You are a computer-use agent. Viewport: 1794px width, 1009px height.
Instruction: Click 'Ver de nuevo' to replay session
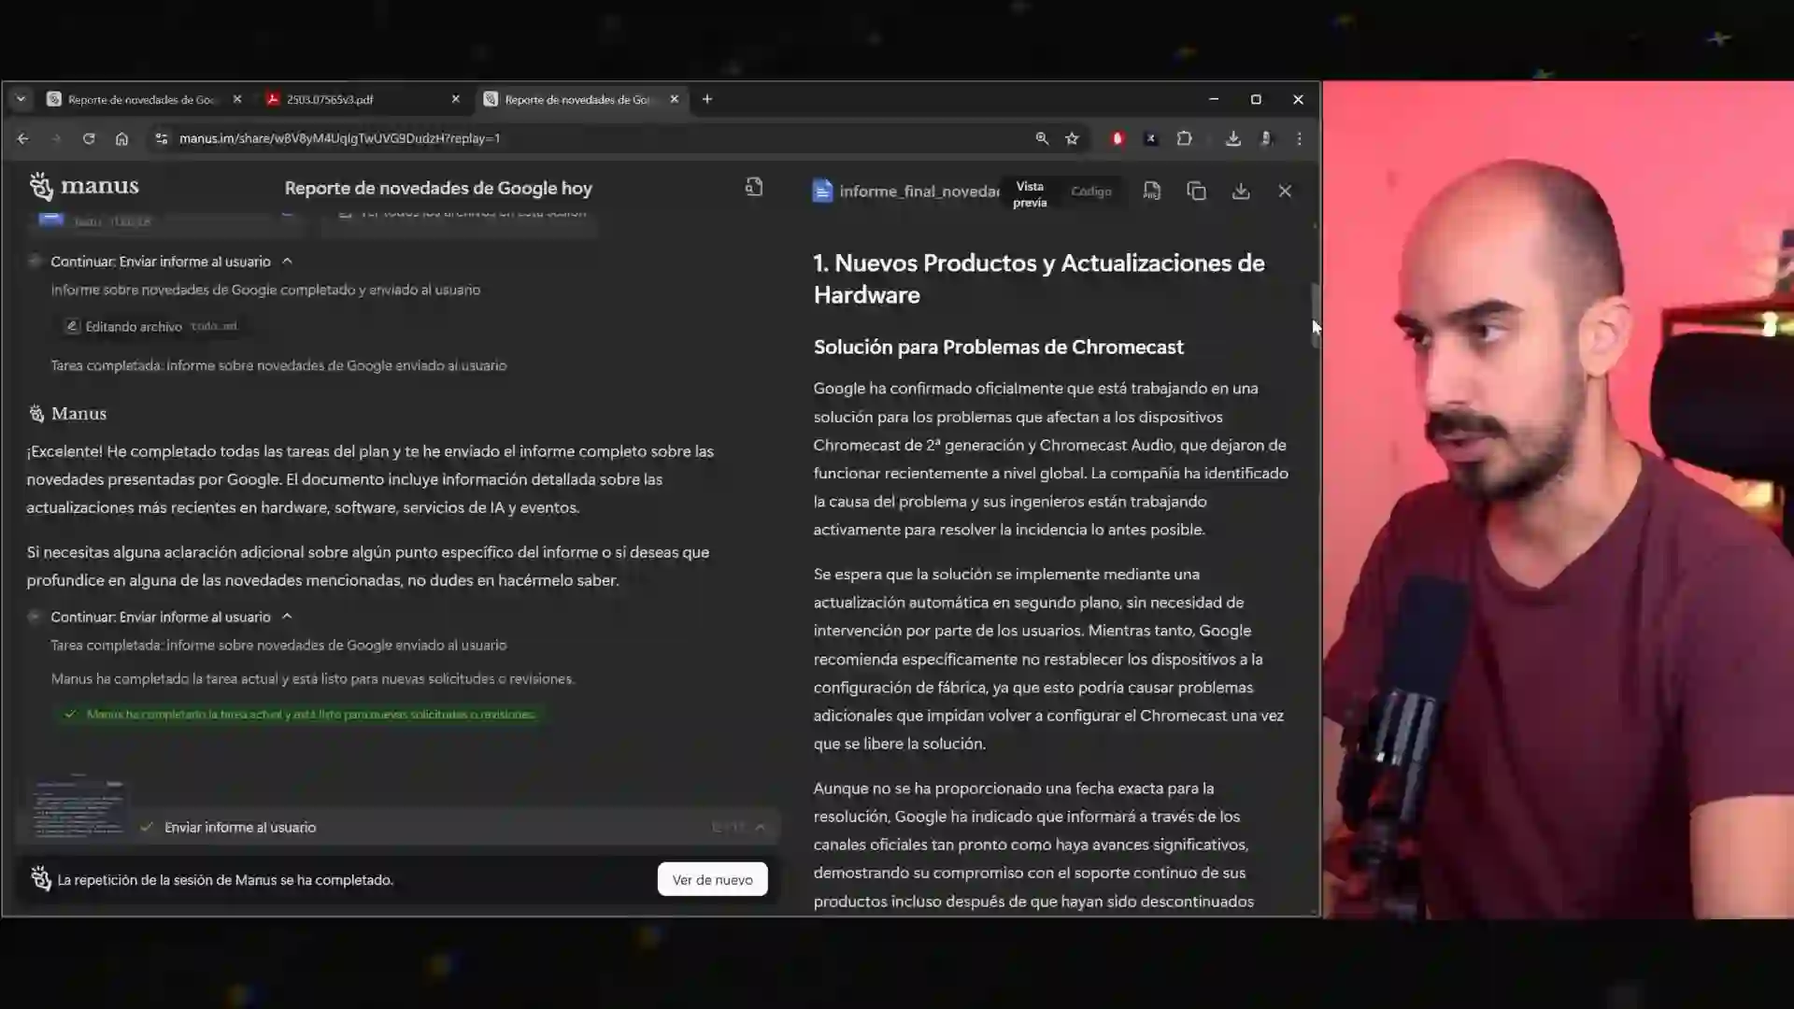[712, 879]
